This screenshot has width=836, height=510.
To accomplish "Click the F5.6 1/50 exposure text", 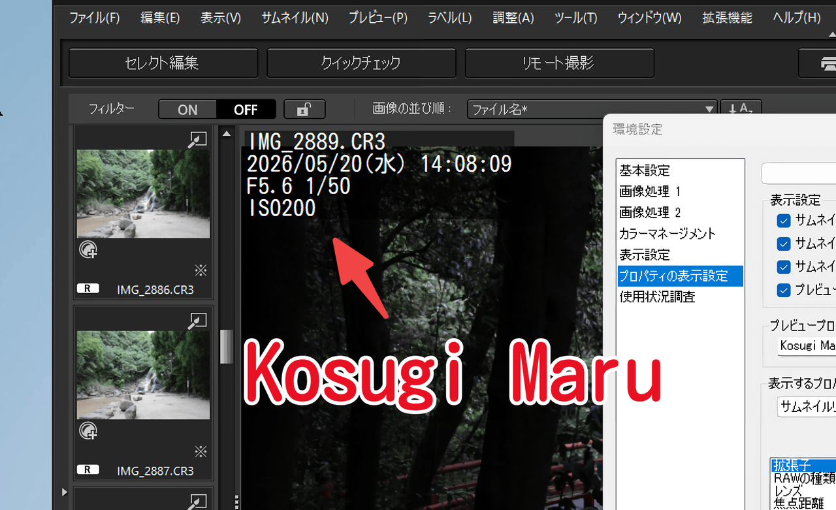I will (x=299, y=186).
